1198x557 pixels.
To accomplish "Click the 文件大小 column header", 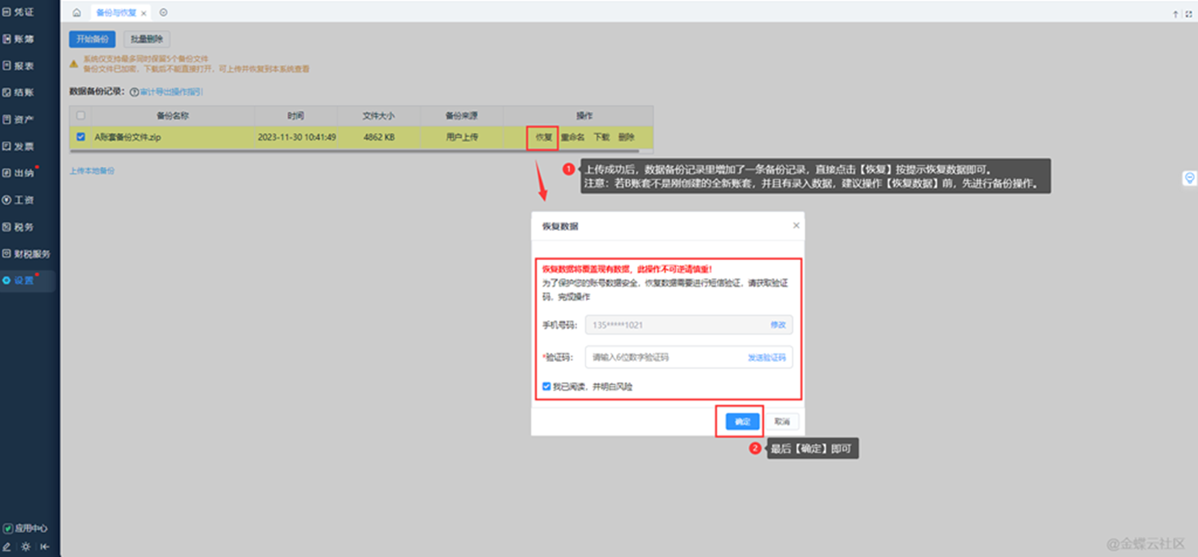I will 379,116.
